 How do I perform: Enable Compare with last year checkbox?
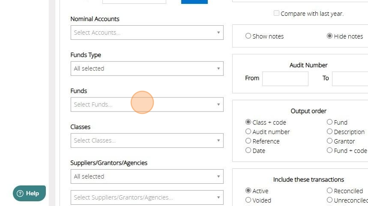(276, 13)
